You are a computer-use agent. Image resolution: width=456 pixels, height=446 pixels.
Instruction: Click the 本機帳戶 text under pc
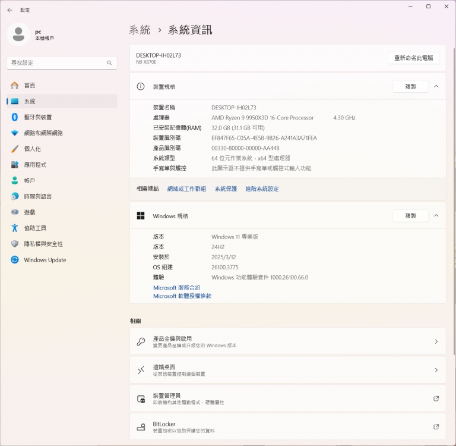click(x=45, y=38)
